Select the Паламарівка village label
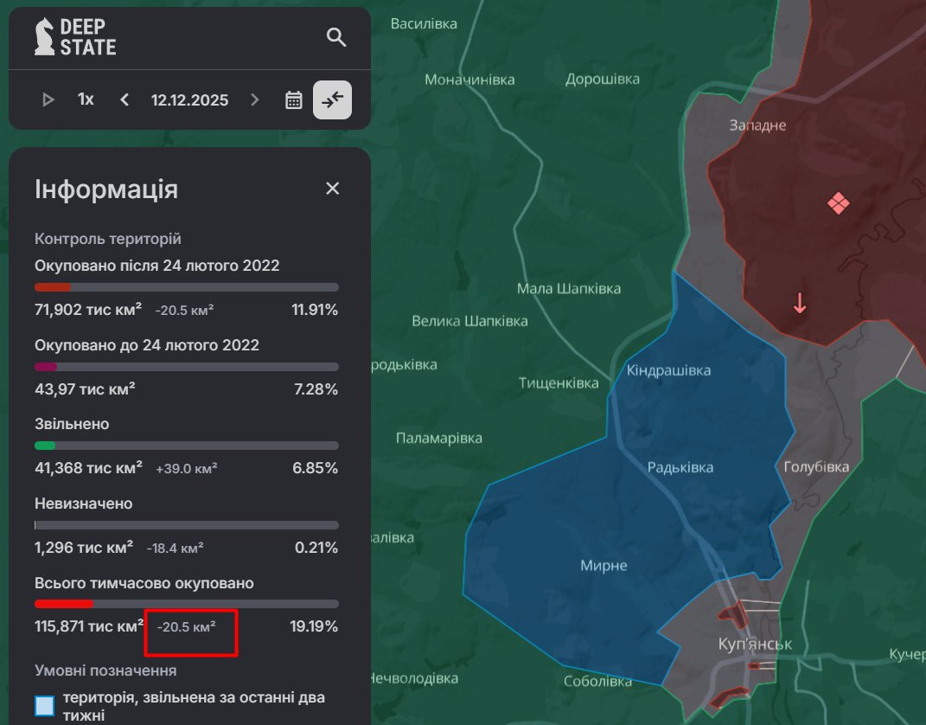The height and width of the screenshot is (725, 926). 438,438
